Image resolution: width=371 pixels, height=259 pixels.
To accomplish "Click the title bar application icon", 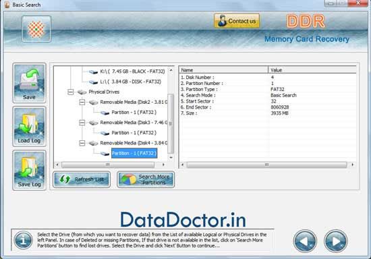I will pyautogui.click(x=7, y=5).
